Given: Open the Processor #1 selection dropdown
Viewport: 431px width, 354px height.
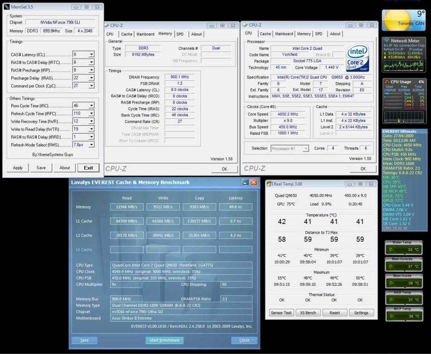Looking at the screenshot, I should coord(305,149).
